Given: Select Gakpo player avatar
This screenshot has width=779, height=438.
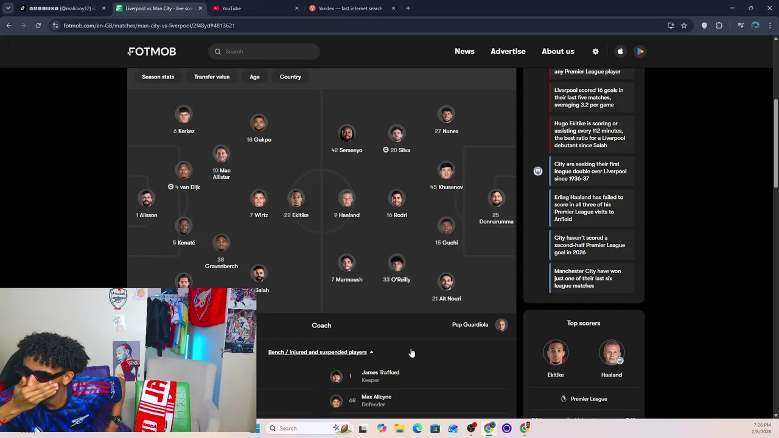Looking at the screenshot, I should 259,123.
